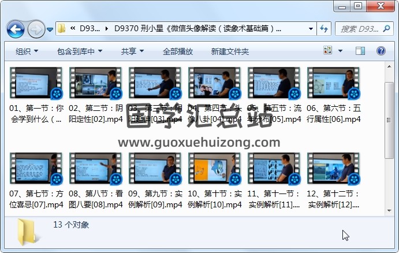
Task: Select video 01 第一节 thumbnail
Action: pos(36,83)
